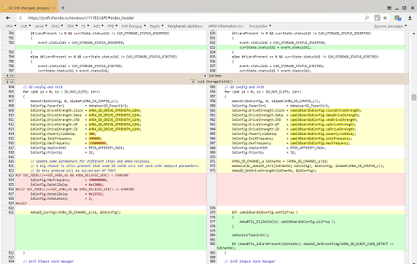The width and height of the screenshot is (417, 264).
Task: Bookmark this page with the star icon
Action: 385,18
